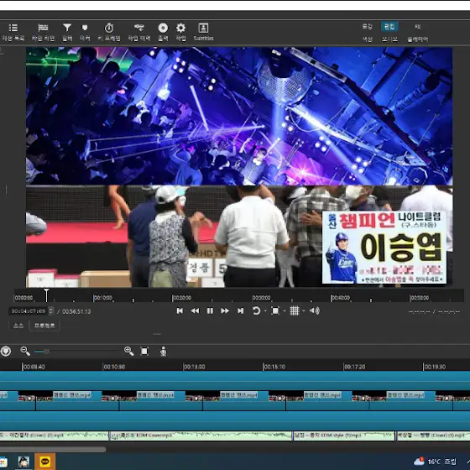Select the 'EDM style' audio clip
The image size is (470, 470).
coord(344,436)
